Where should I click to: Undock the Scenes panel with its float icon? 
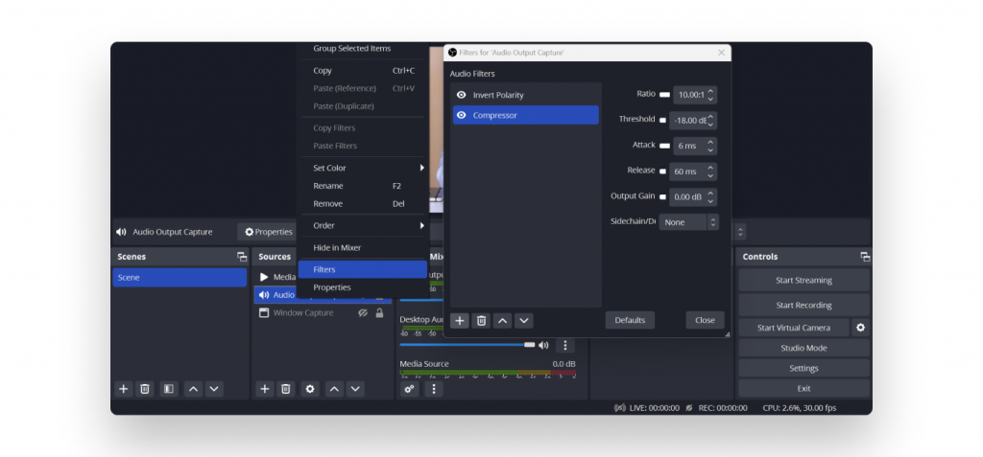241,257
